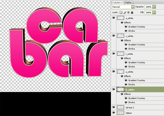Hide the 3d text 2 layer

click(114, 107)
